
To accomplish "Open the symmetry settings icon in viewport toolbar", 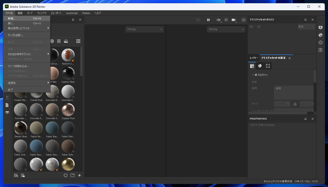I will point(219,20).
